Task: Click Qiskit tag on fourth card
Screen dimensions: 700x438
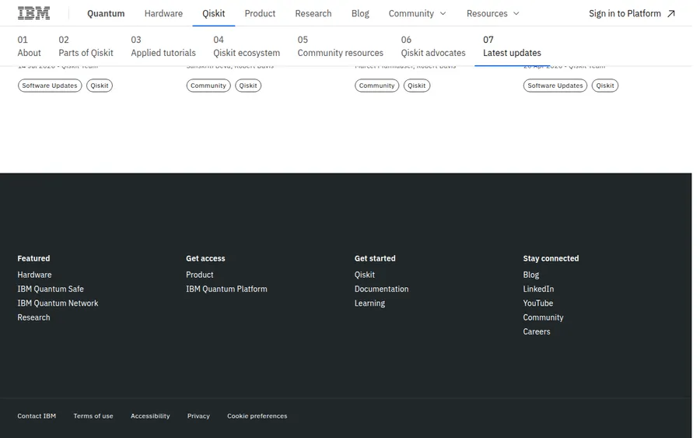Action: pyautogui.click(x=605, y=86)
